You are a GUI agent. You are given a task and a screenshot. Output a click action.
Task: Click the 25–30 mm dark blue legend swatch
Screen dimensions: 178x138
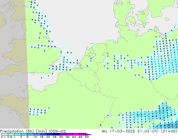coord(56,134)
